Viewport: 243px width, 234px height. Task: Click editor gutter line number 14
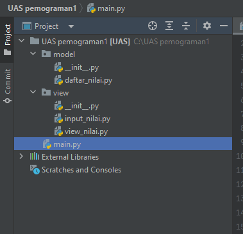240,212
